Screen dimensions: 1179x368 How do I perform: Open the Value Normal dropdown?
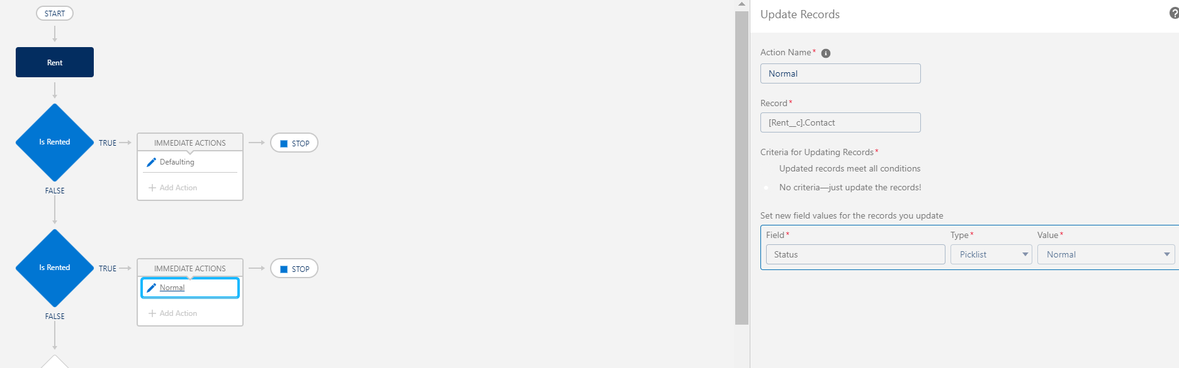point(1106,254)
